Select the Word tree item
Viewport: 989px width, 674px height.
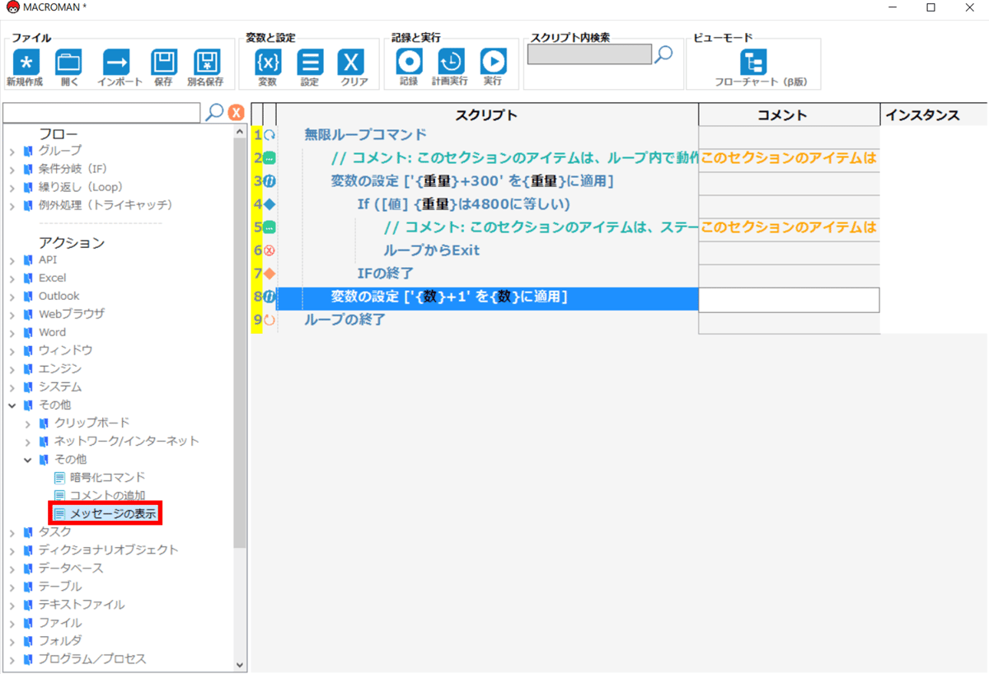52,332
